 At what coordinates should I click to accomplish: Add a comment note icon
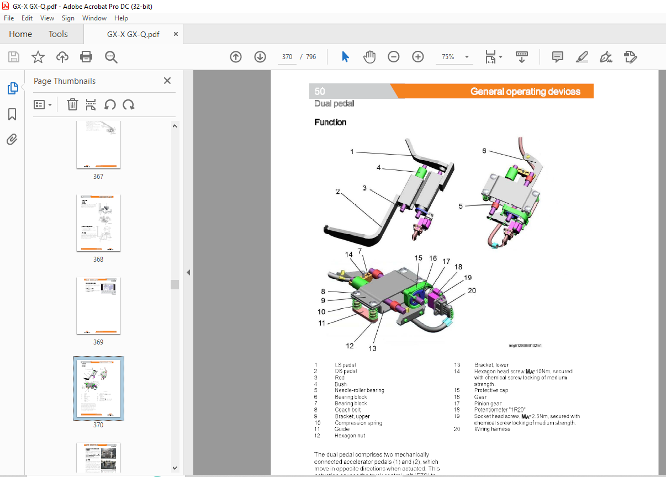point(558,56)
